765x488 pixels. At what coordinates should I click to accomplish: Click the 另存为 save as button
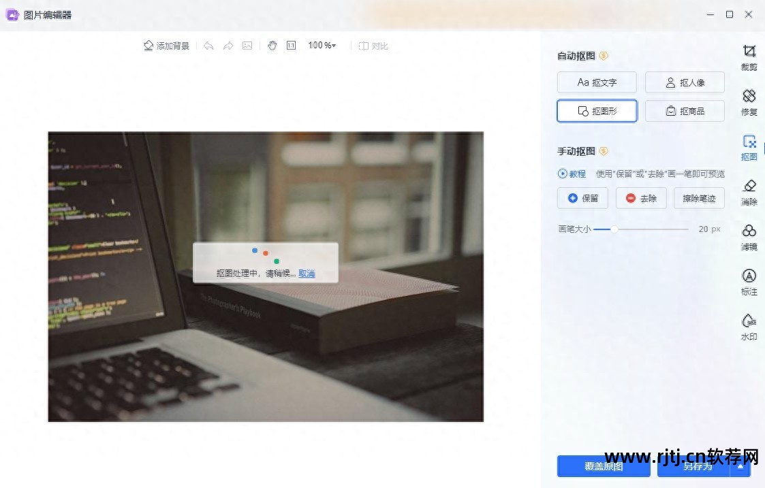pos(693,466)
